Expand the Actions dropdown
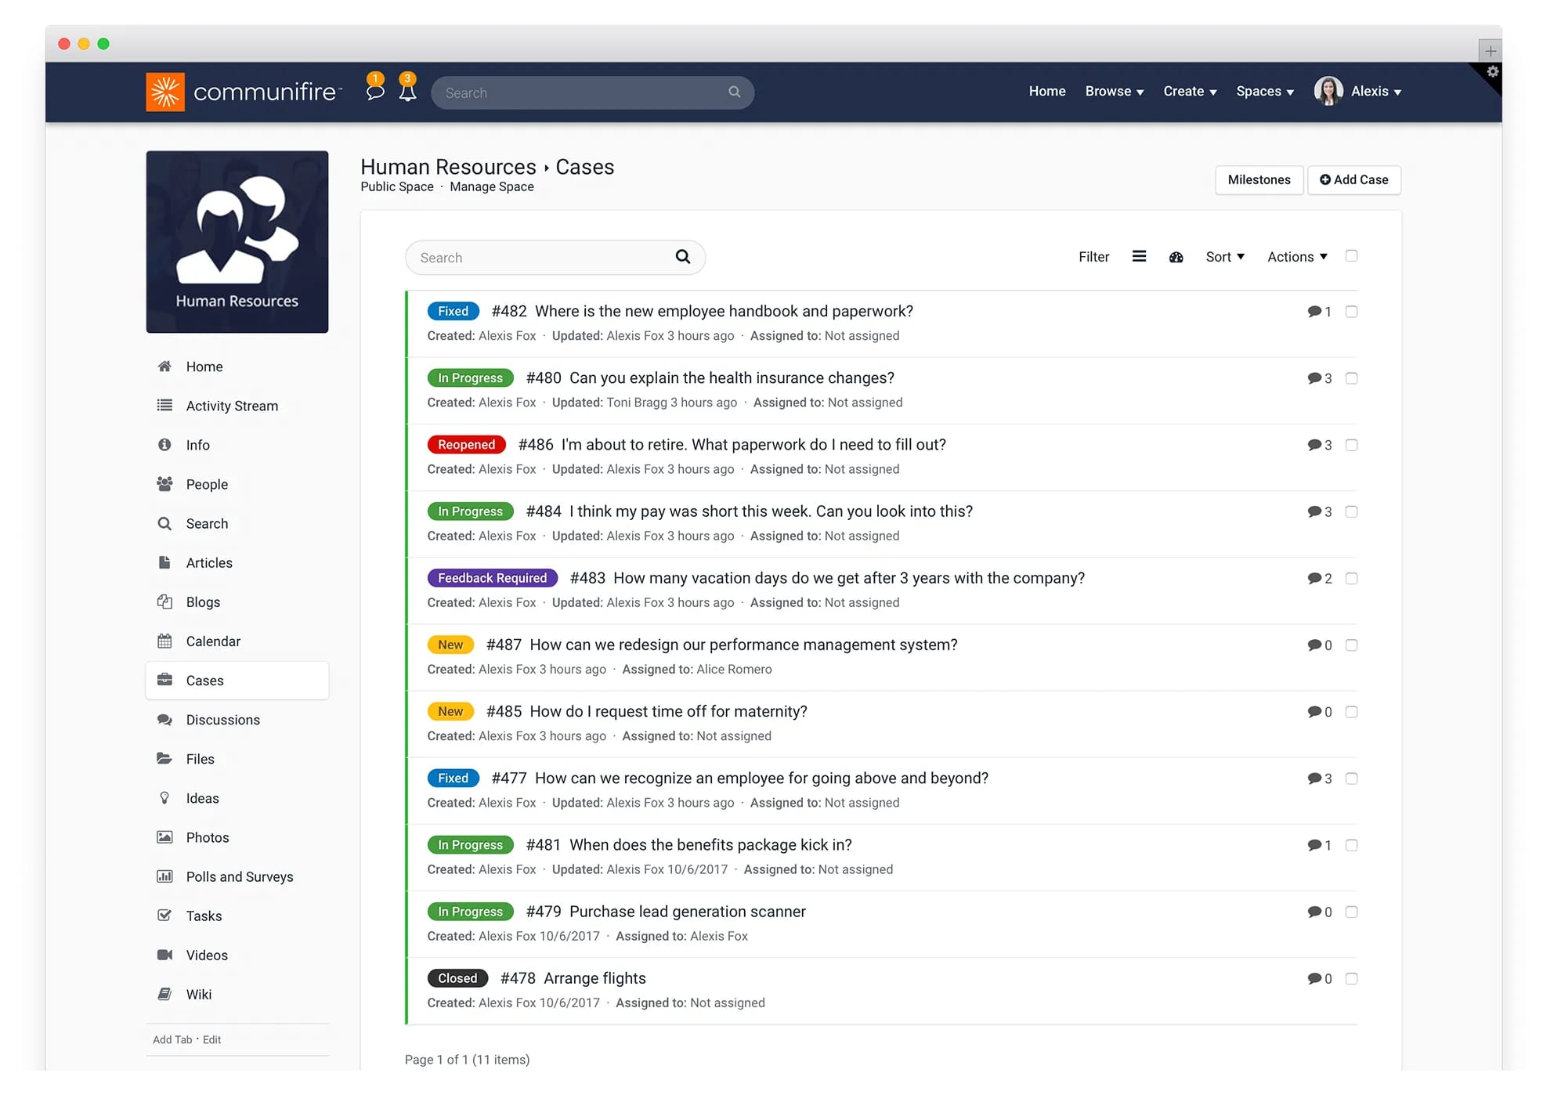1543x1109 pixels. pos(1297,257)
